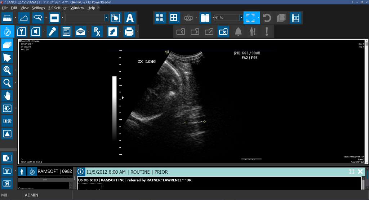Close the prior study panel
Image resolution: width=369 pixels, height=200 pixels.
(x=360, y=172)
